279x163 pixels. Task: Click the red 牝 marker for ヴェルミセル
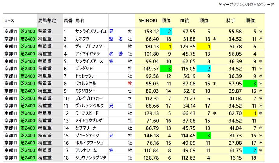coord(130,83)
